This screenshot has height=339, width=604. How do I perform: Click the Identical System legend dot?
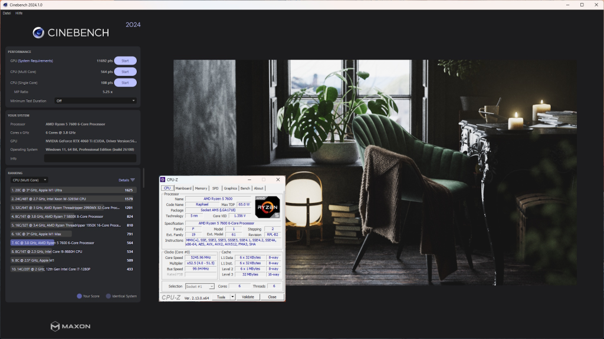pos(108,296)
